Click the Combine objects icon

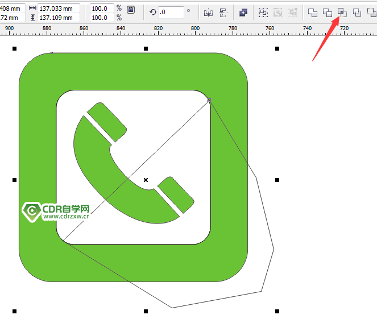[243, 13]
